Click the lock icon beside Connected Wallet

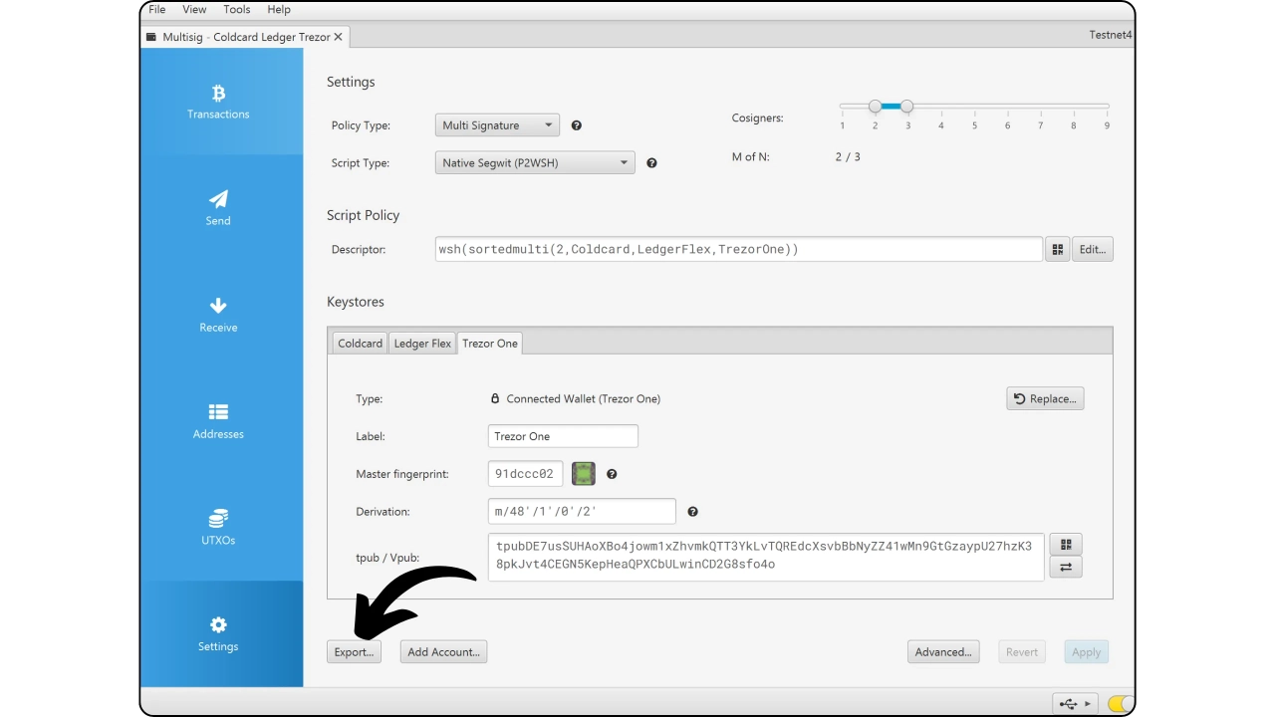pyautogui.click(x=495, y=398)
